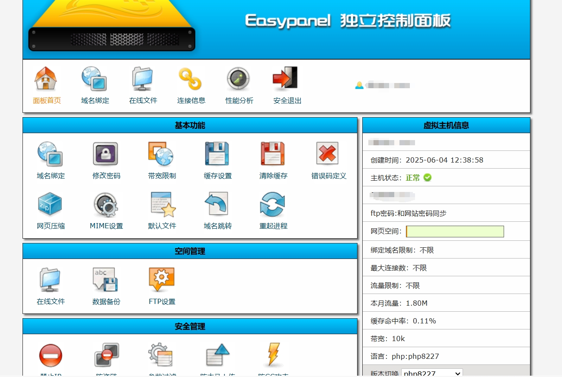Open 网页压缩 zip box icon
Screen dimensions: 562x377
[x=50, y=204]
